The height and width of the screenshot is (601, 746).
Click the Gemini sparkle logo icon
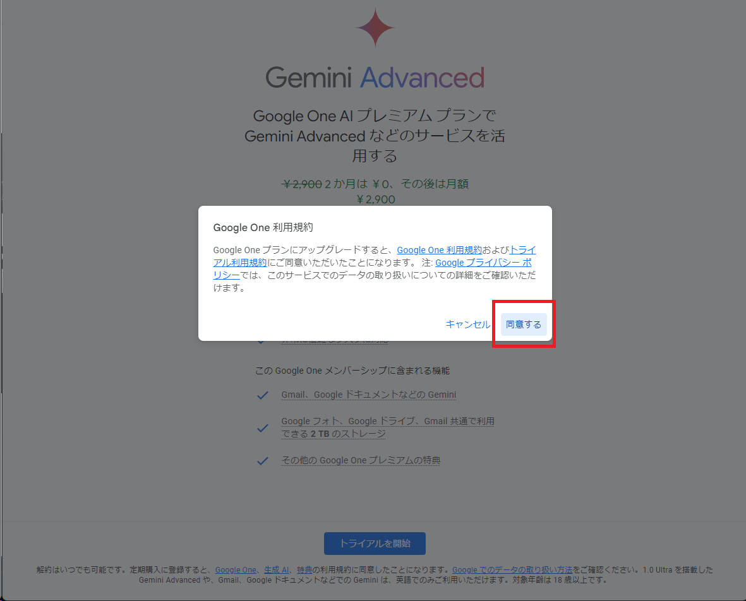click(375, 28)
